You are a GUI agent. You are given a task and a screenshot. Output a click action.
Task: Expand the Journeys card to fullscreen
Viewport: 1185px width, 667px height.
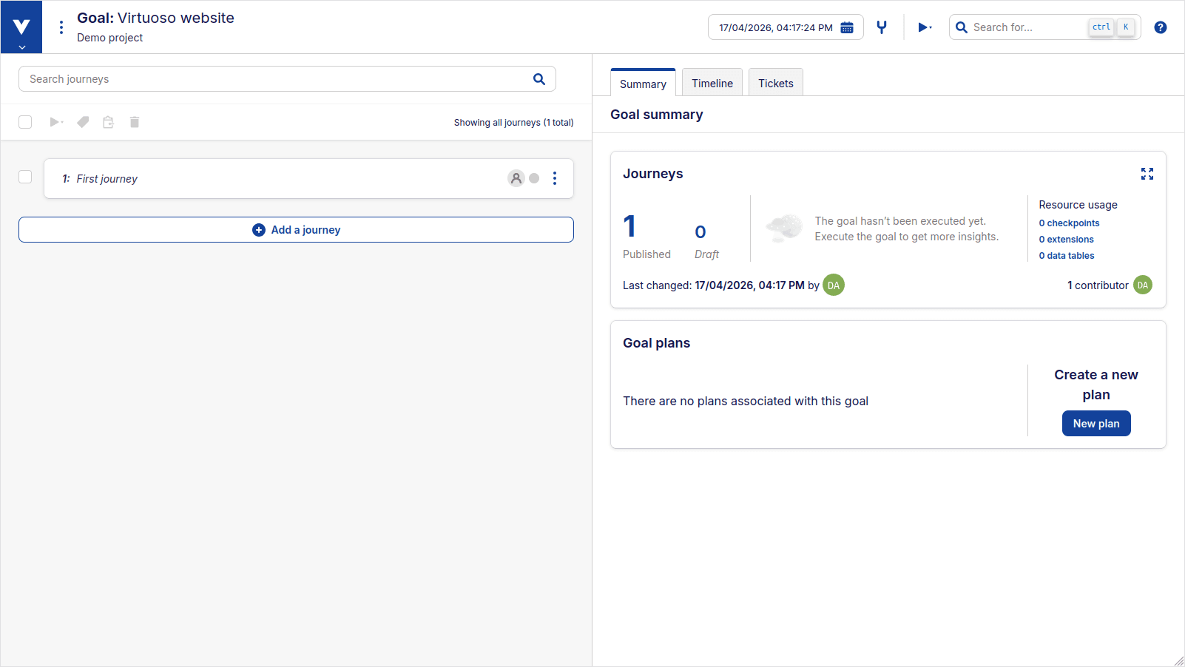[1147, 174]
